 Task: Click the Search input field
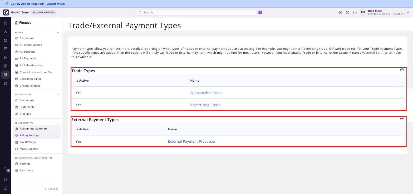point(196,12)
